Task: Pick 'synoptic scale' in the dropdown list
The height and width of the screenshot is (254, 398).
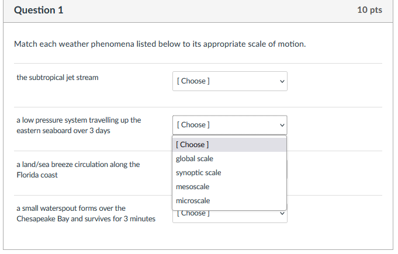Action: 199,173
